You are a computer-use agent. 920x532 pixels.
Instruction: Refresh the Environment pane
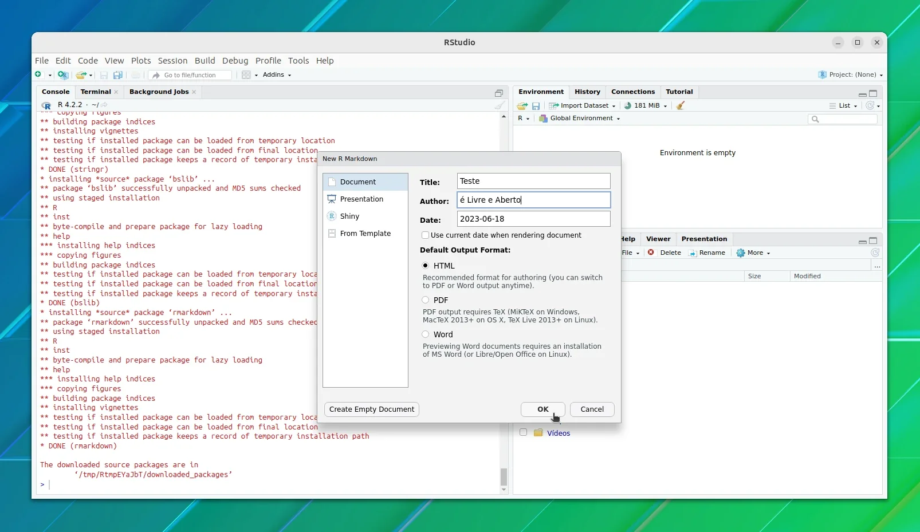tap(870, 106)
